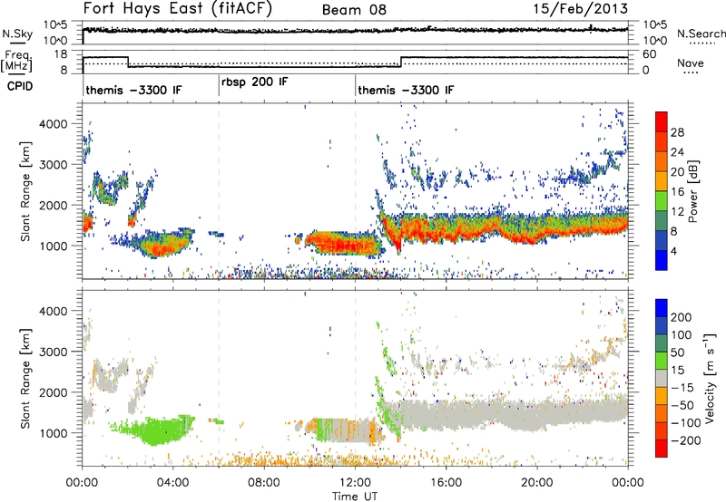Click the 'Power [dB]' colorbar title
726x502 pixels.
692,191
